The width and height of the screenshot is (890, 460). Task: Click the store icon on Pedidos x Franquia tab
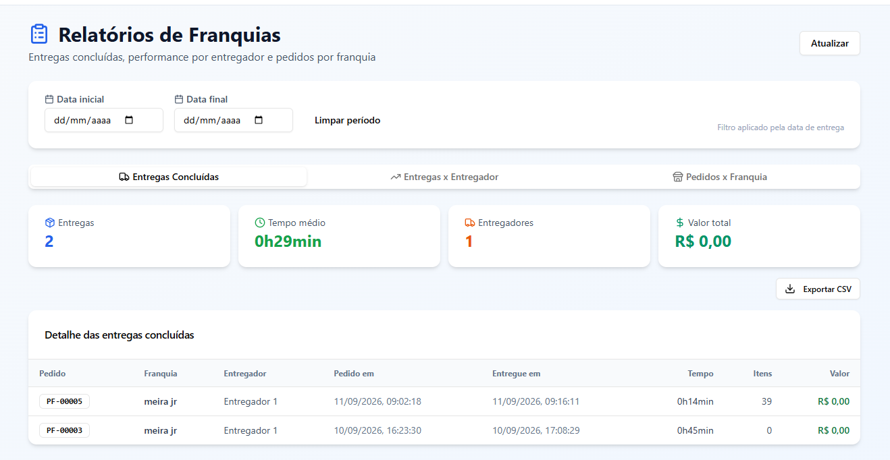click(678, 177)
